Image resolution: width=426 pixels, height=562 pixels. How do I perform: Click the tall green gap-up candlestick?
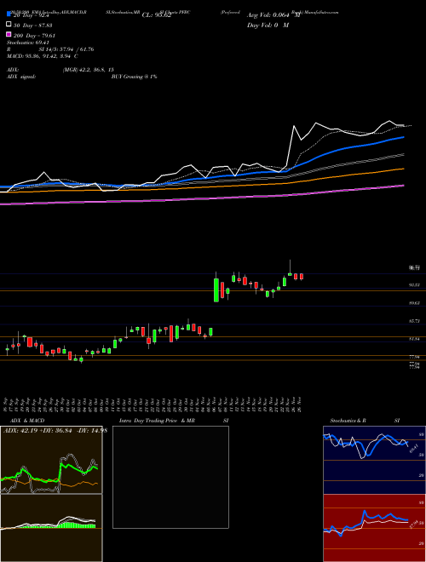[216, 290]
